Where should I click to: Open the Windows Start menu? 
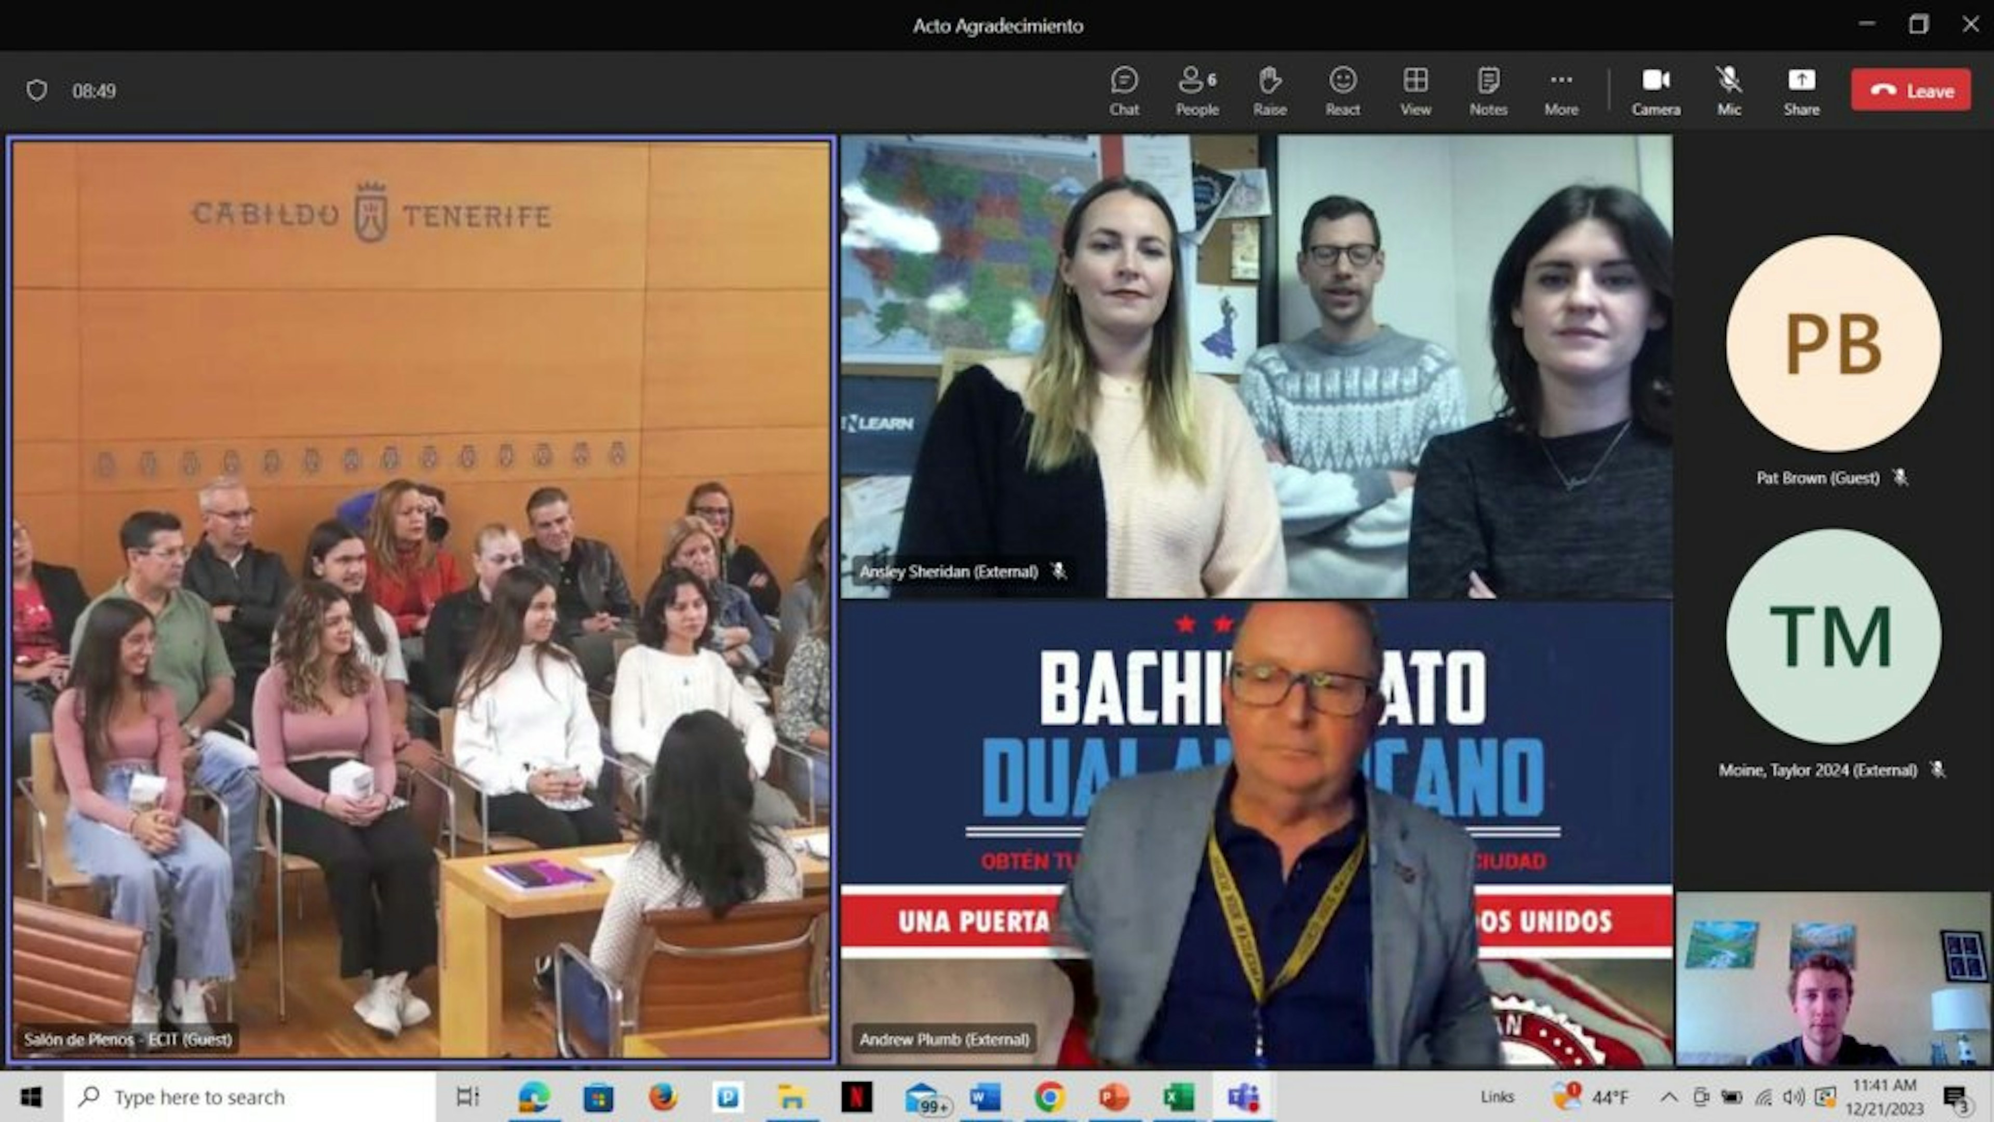pos(31,1097)
